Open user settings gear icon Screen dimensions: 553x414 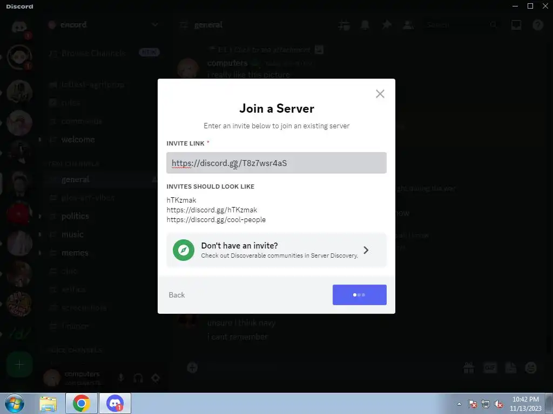(x=156, y=378)
